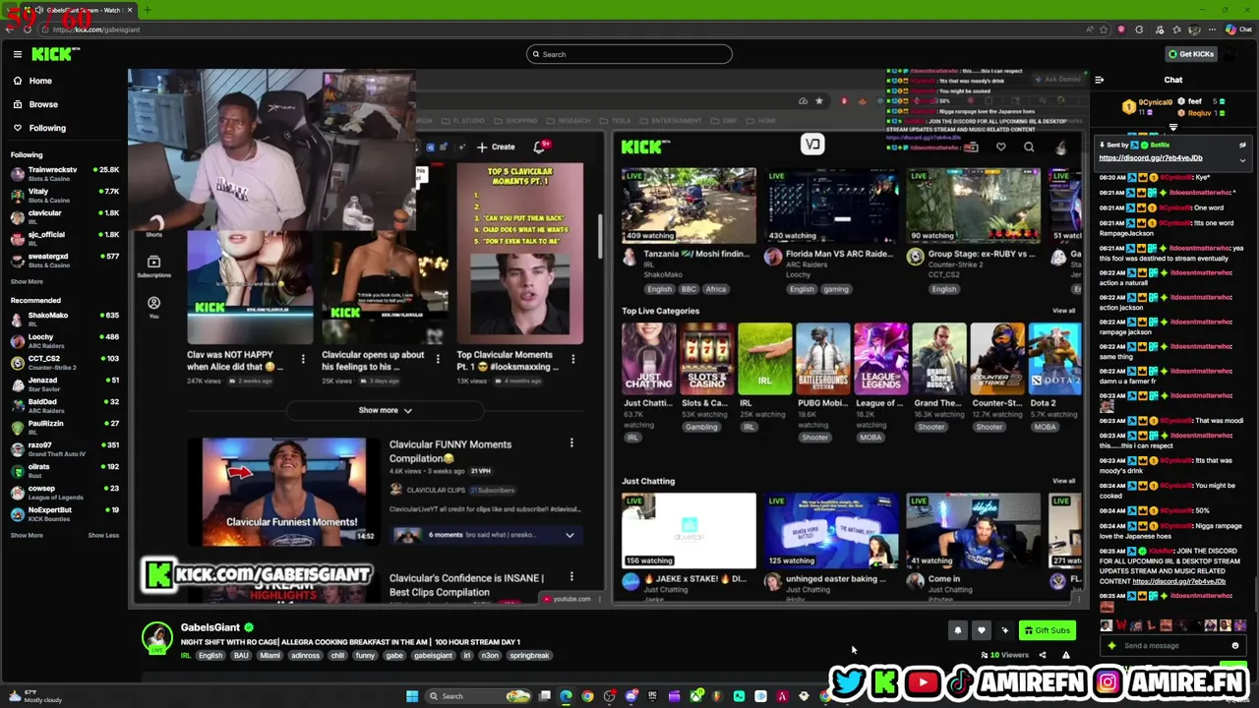Open clavicular channel in the following list
Image resolution: width=1259 pixels, height=708 pixels.
(64, 216)
